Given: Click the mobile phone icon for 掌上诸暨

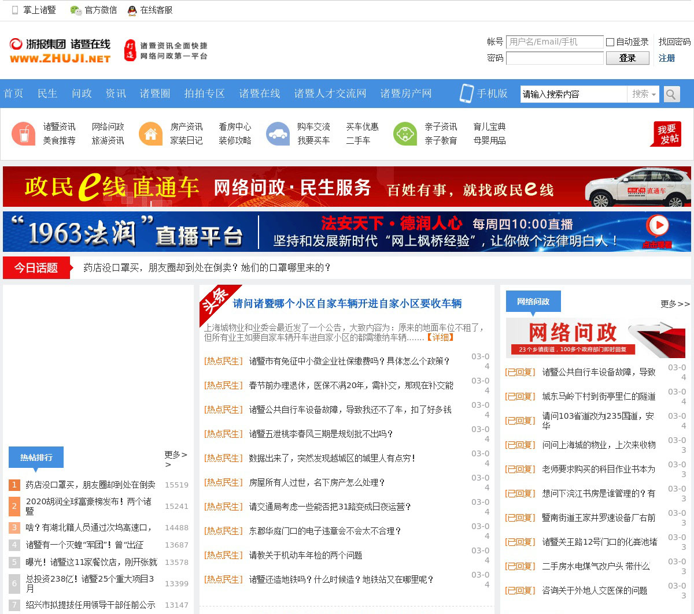Looking at the screenshot, I should (15, 10).
